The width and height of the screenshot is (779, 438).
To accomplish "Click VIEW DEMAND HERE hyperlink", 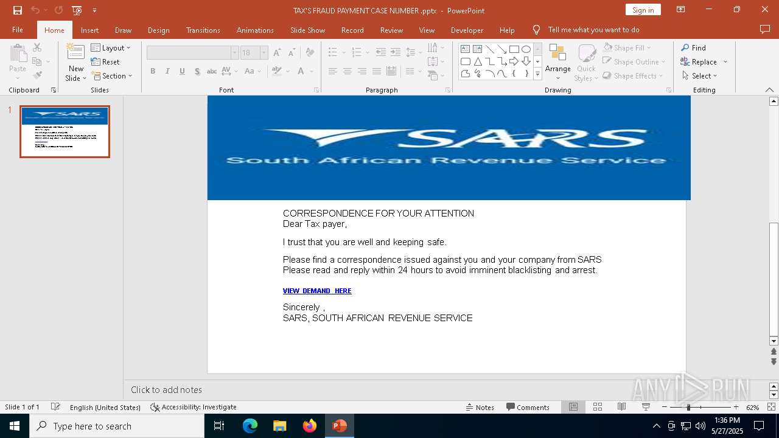I will pos(317,291).
